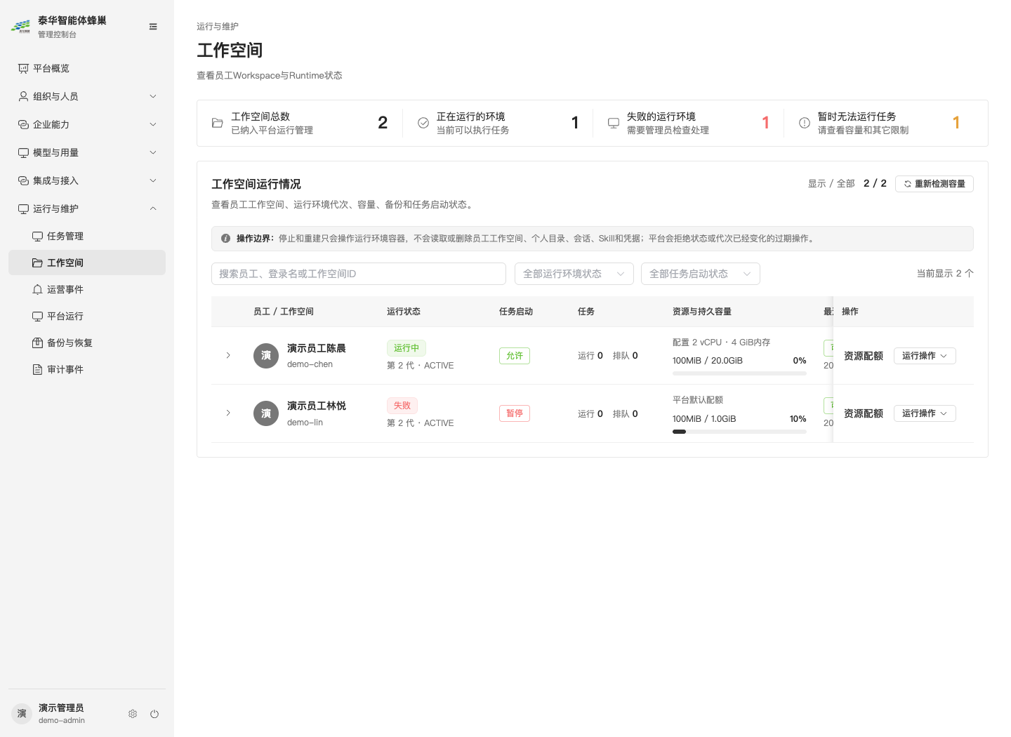Open 运行操作 dropdown for 演示员工林悦
Viewport: 1011px width, 737px height.
pyautogui.click(x=925, y=413)
